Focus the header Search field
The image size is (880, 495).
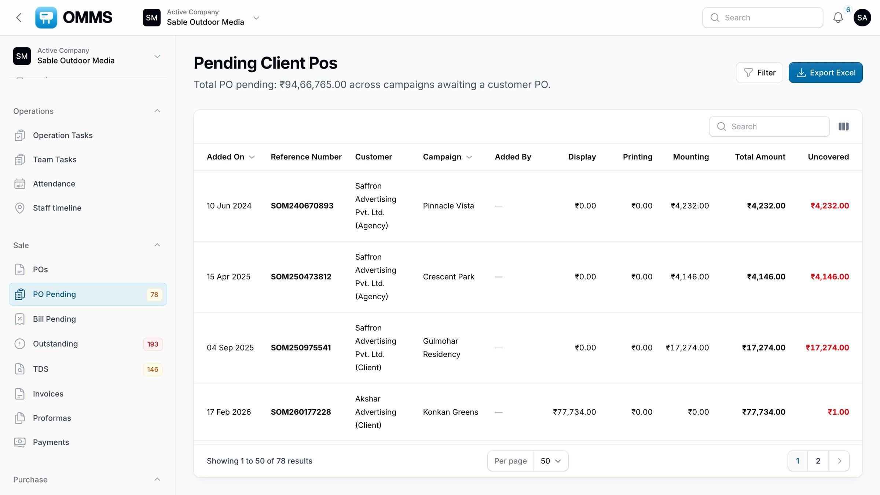763,18
